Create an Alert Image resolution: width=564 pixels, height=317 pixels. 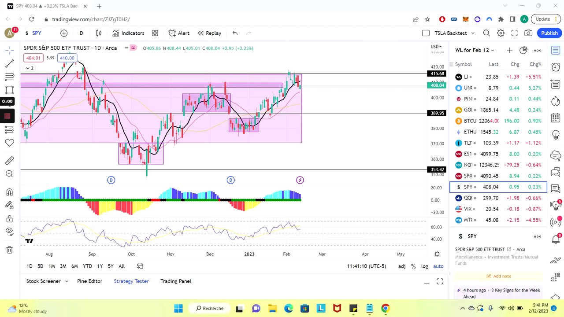pos(179,33)
